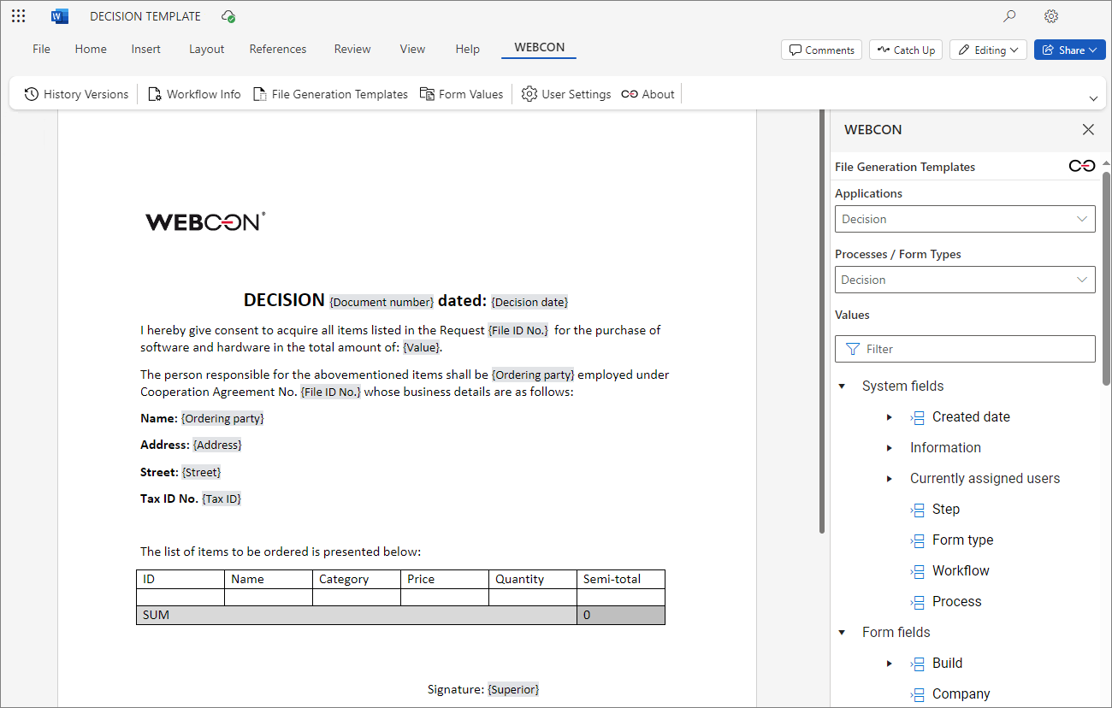Click the WEBCON logo in the document
Screen dimensions: 1112x708
coord(205,221)
